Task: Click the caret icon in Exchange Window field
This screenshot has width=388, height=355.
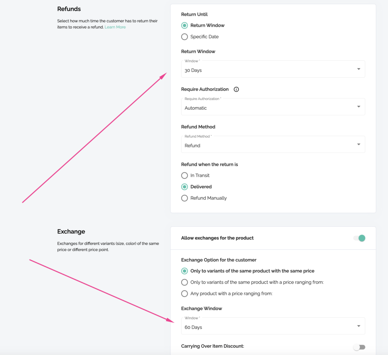Action: [358, 326]
